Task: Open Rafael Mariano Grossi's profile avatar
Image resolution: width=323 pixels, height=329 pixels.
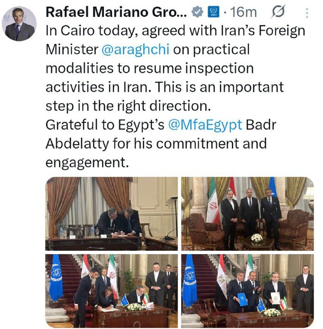Action: tap(20, 24)
